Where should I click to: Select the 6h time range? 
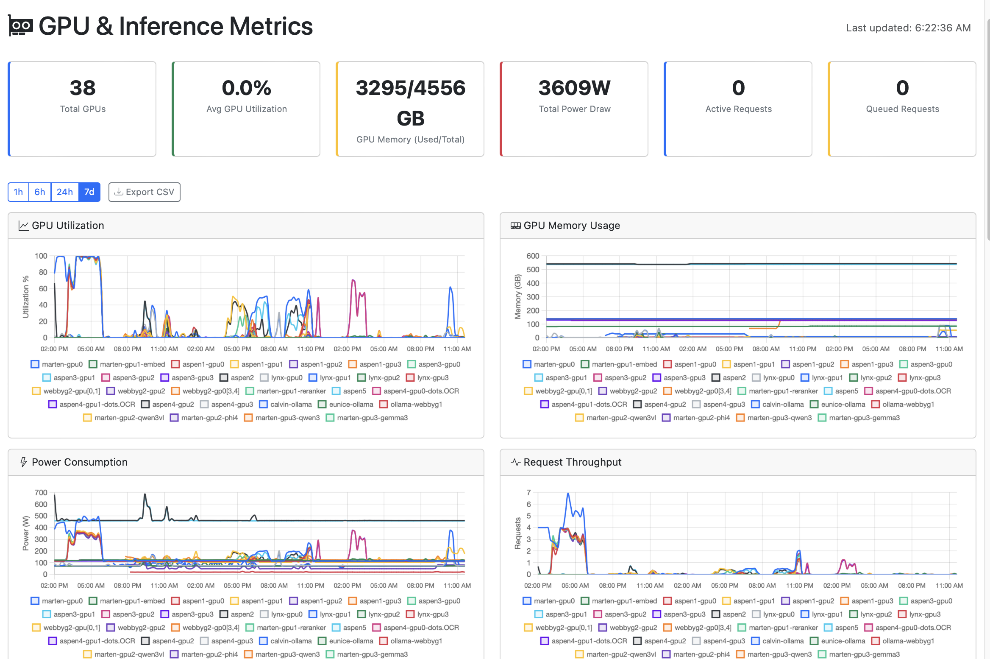pos(39,192)
